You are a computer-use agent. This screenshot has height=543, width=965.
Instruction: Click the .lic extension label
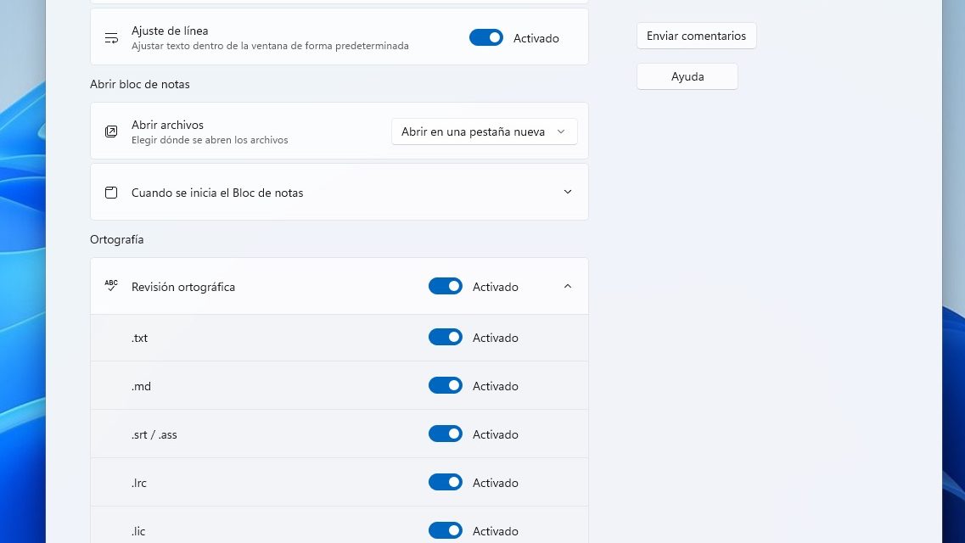138,531
